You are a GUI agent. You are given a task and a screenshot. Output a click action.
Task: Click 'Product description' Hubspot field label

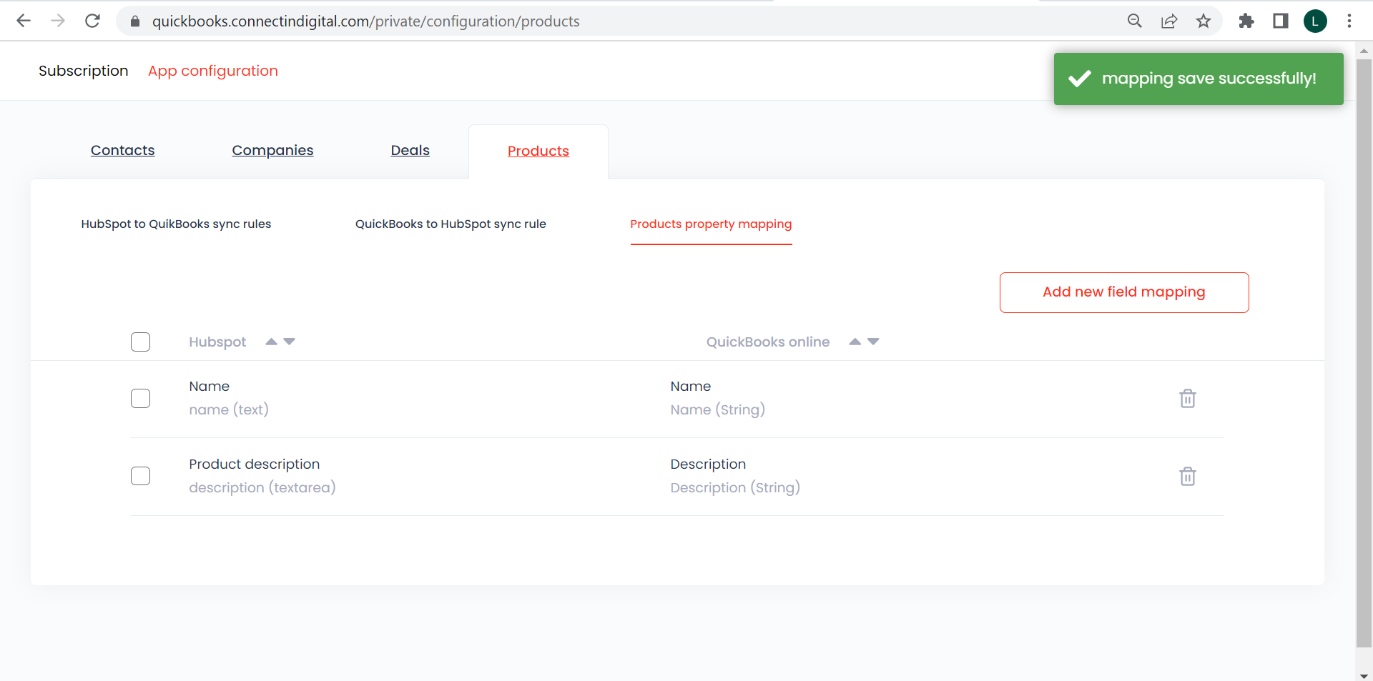[255, 464]
